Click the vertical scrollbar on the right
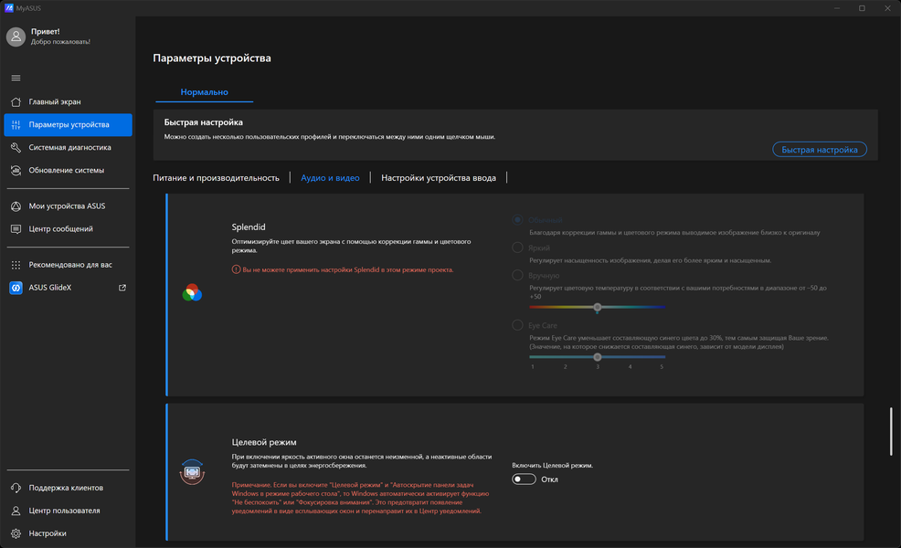 click(891, 431)
